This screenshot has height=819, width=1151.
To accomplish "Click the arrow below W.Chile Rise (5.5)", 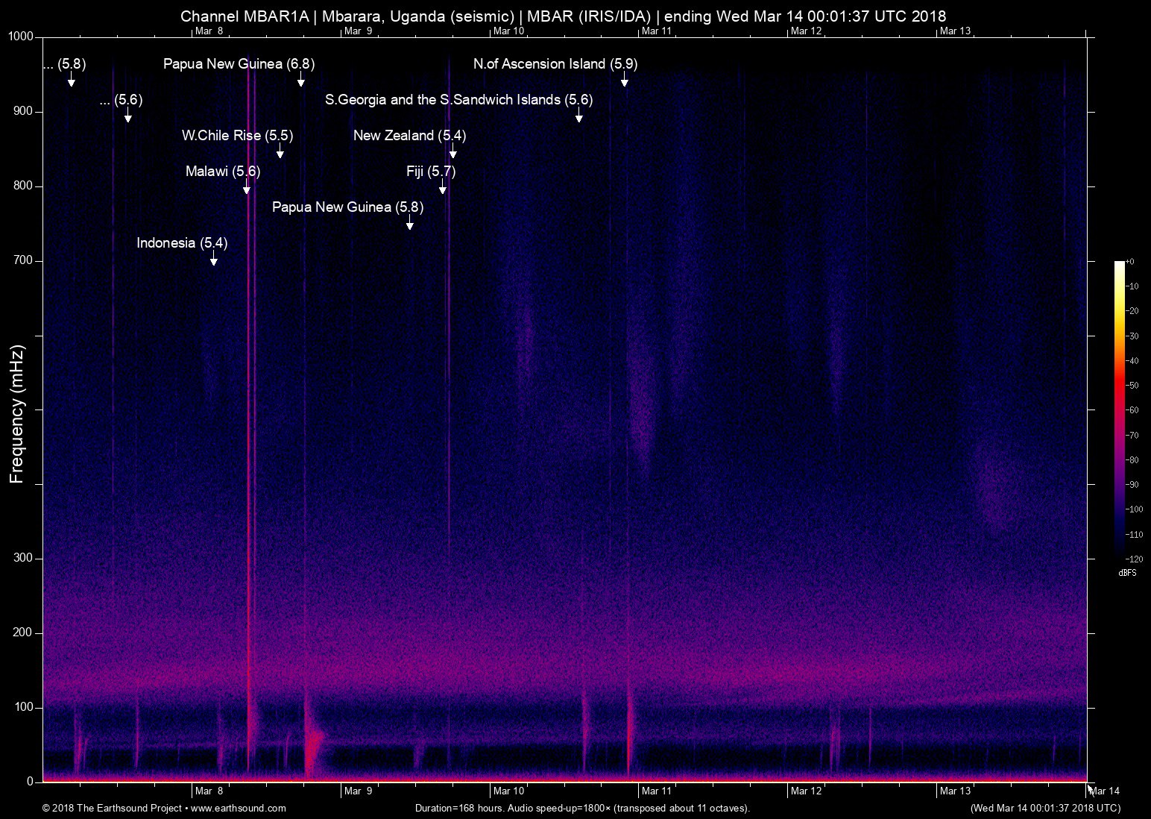I will [x=280, y=152].
